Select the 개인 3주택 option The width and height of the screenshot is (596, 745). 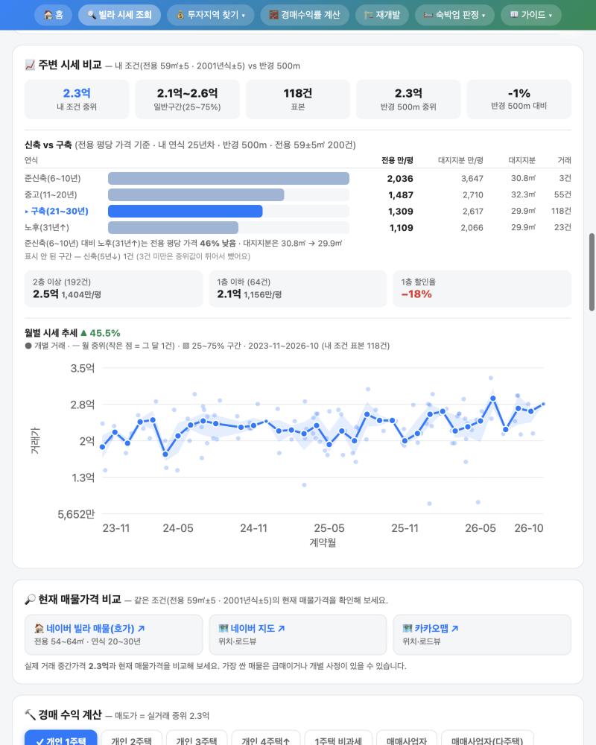[197, 739]
